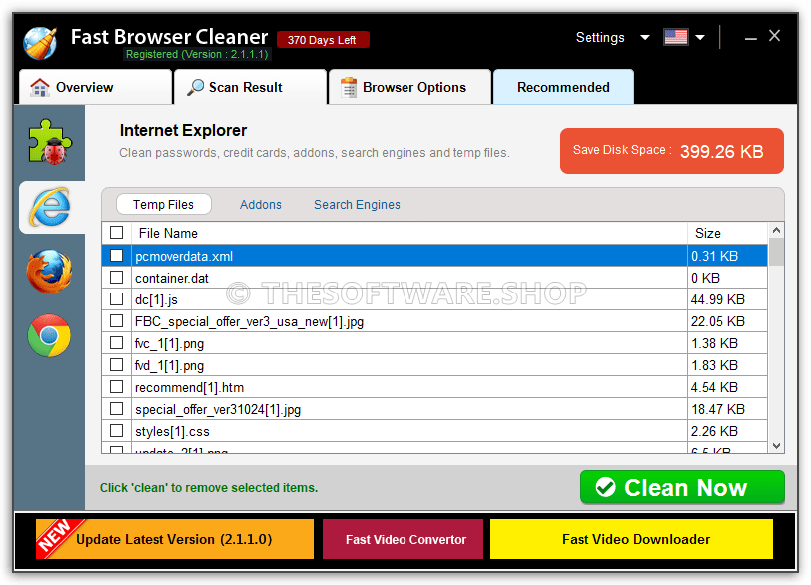
Task: Click the US flag language icon
Action: click(x=675, y=37)
